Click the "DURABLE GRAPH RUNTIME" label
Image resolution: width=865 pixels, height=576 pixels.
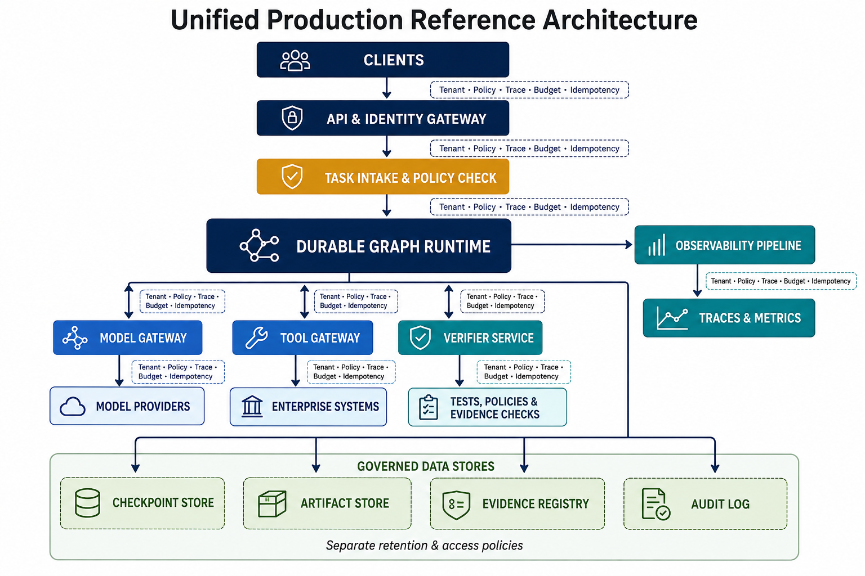tap(393, 246)
